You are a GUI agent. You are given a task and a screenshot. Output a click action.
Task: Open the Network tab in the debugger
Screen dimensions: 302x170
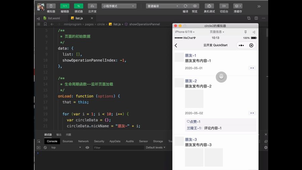[84, 141]
